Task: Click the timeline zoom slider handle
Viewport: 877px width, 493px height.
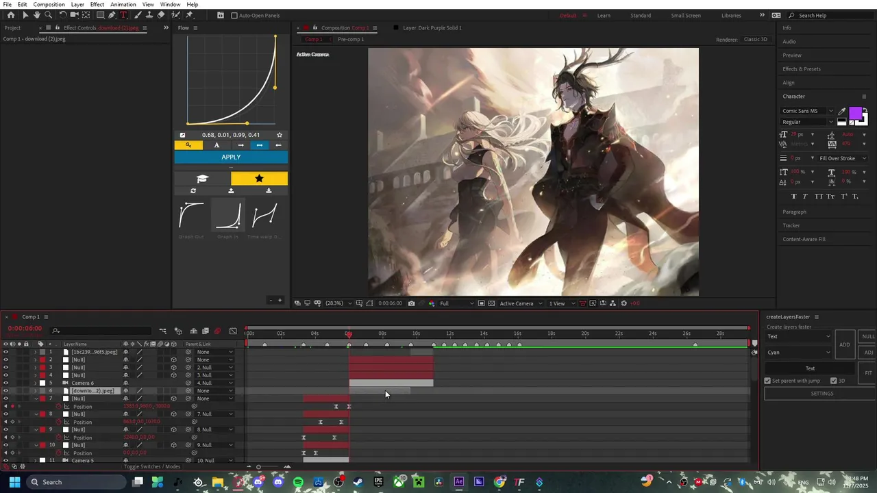Action: [x=258, y=467]
